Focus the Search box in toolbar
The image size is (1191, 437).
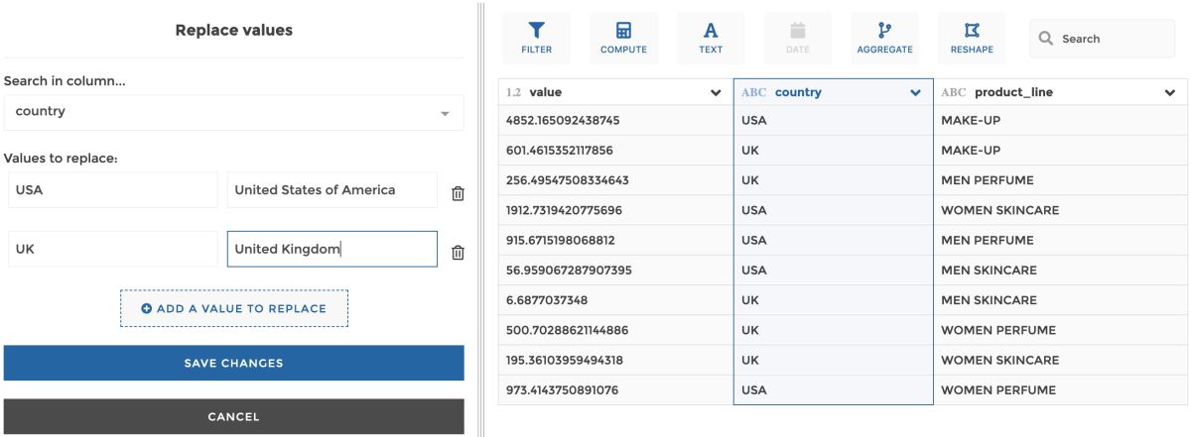coord(1102,39)
